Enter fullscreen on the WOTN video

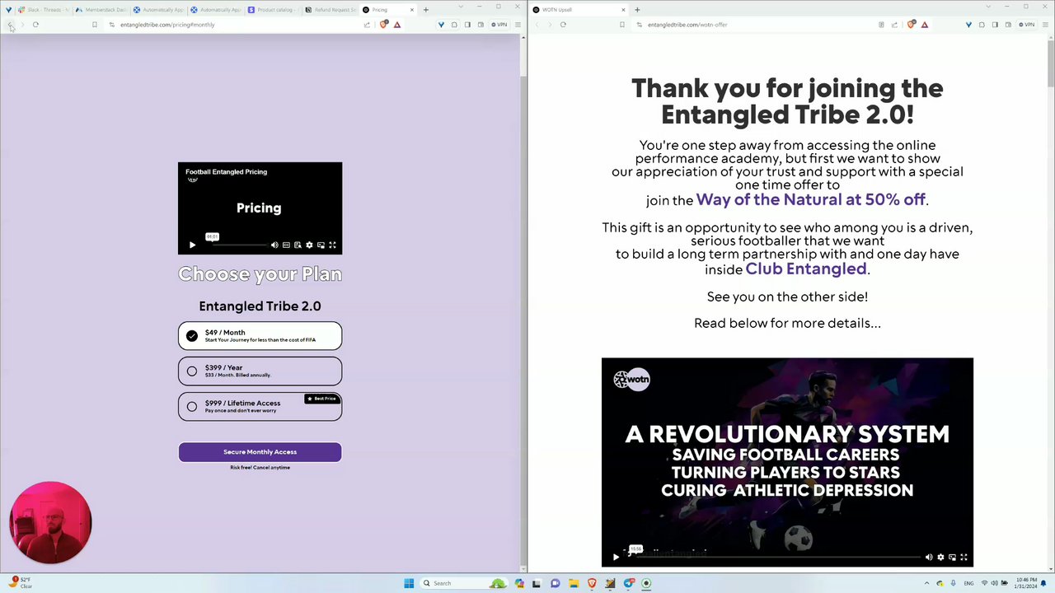click(964, 557)
